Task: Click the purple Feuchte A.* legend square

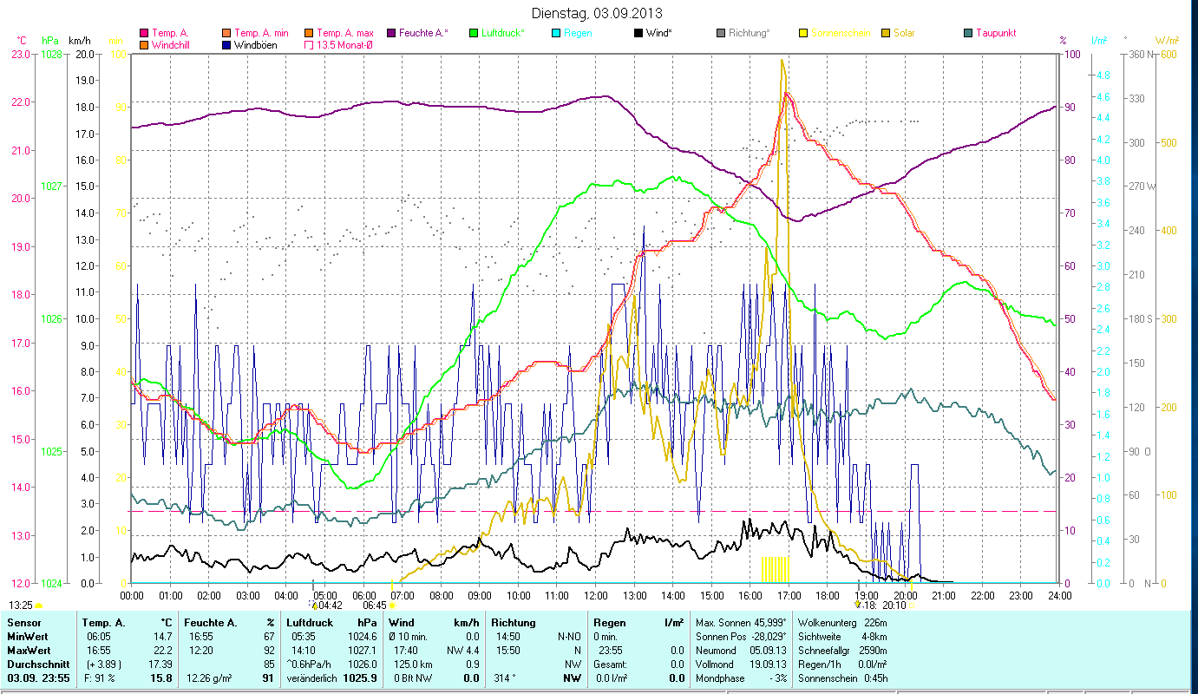Action: (x=391, y=33)
